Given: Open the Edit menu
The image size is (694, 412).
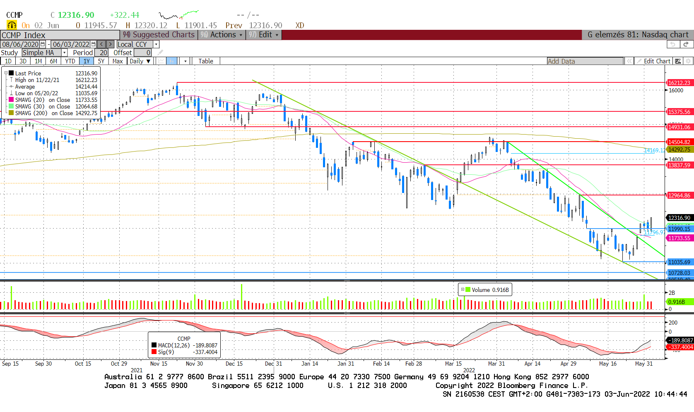Looking at the screenshot, I should [x=264, y=35].
